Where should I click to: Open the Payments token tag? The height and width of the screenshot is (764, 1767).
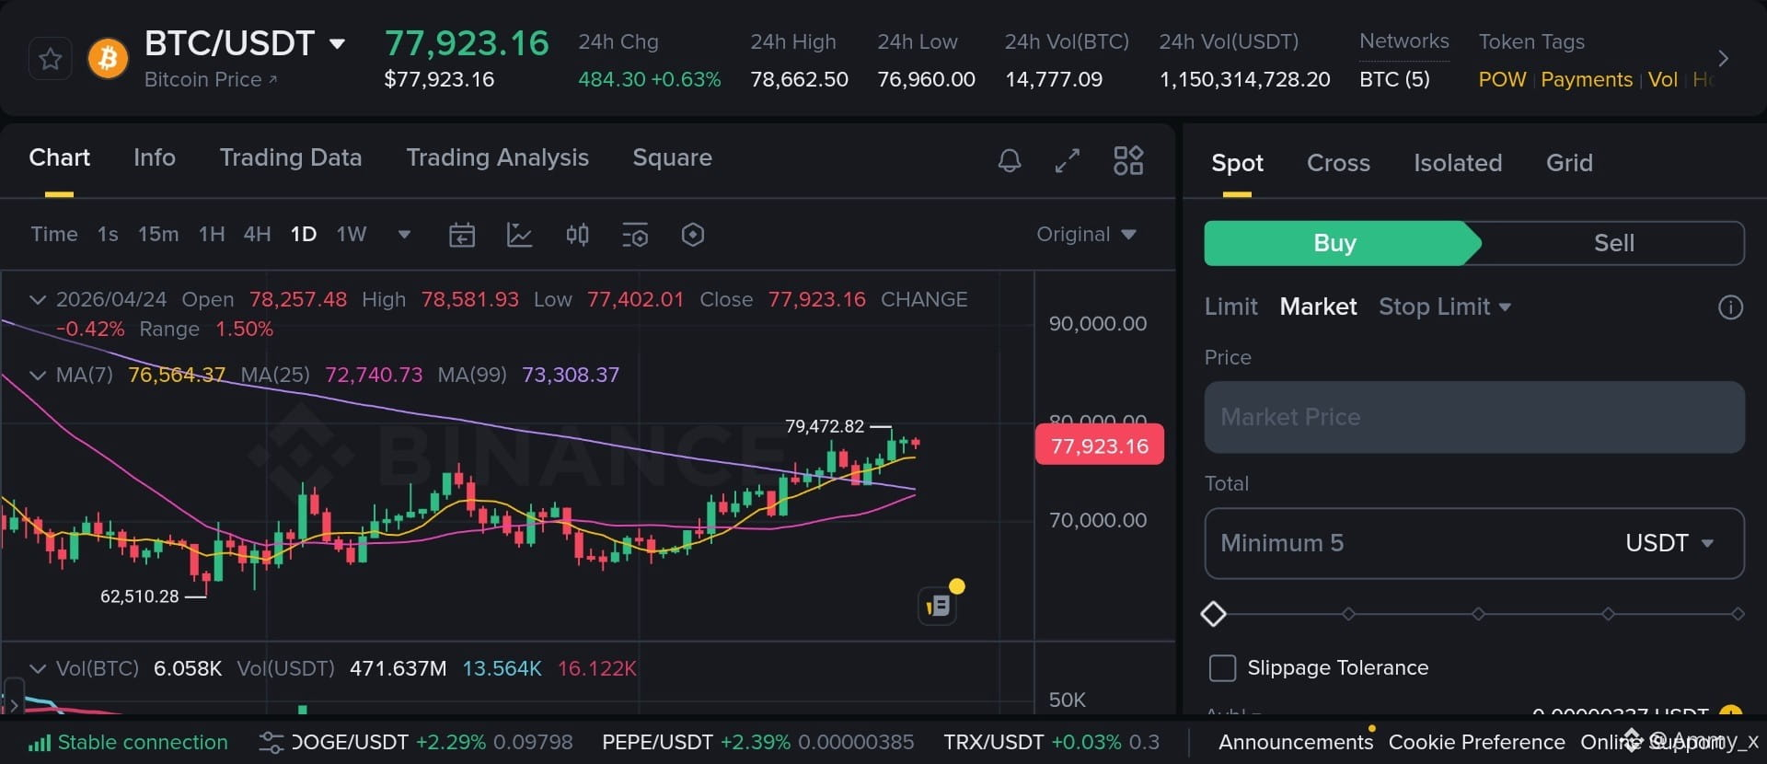click(1587, 80)
